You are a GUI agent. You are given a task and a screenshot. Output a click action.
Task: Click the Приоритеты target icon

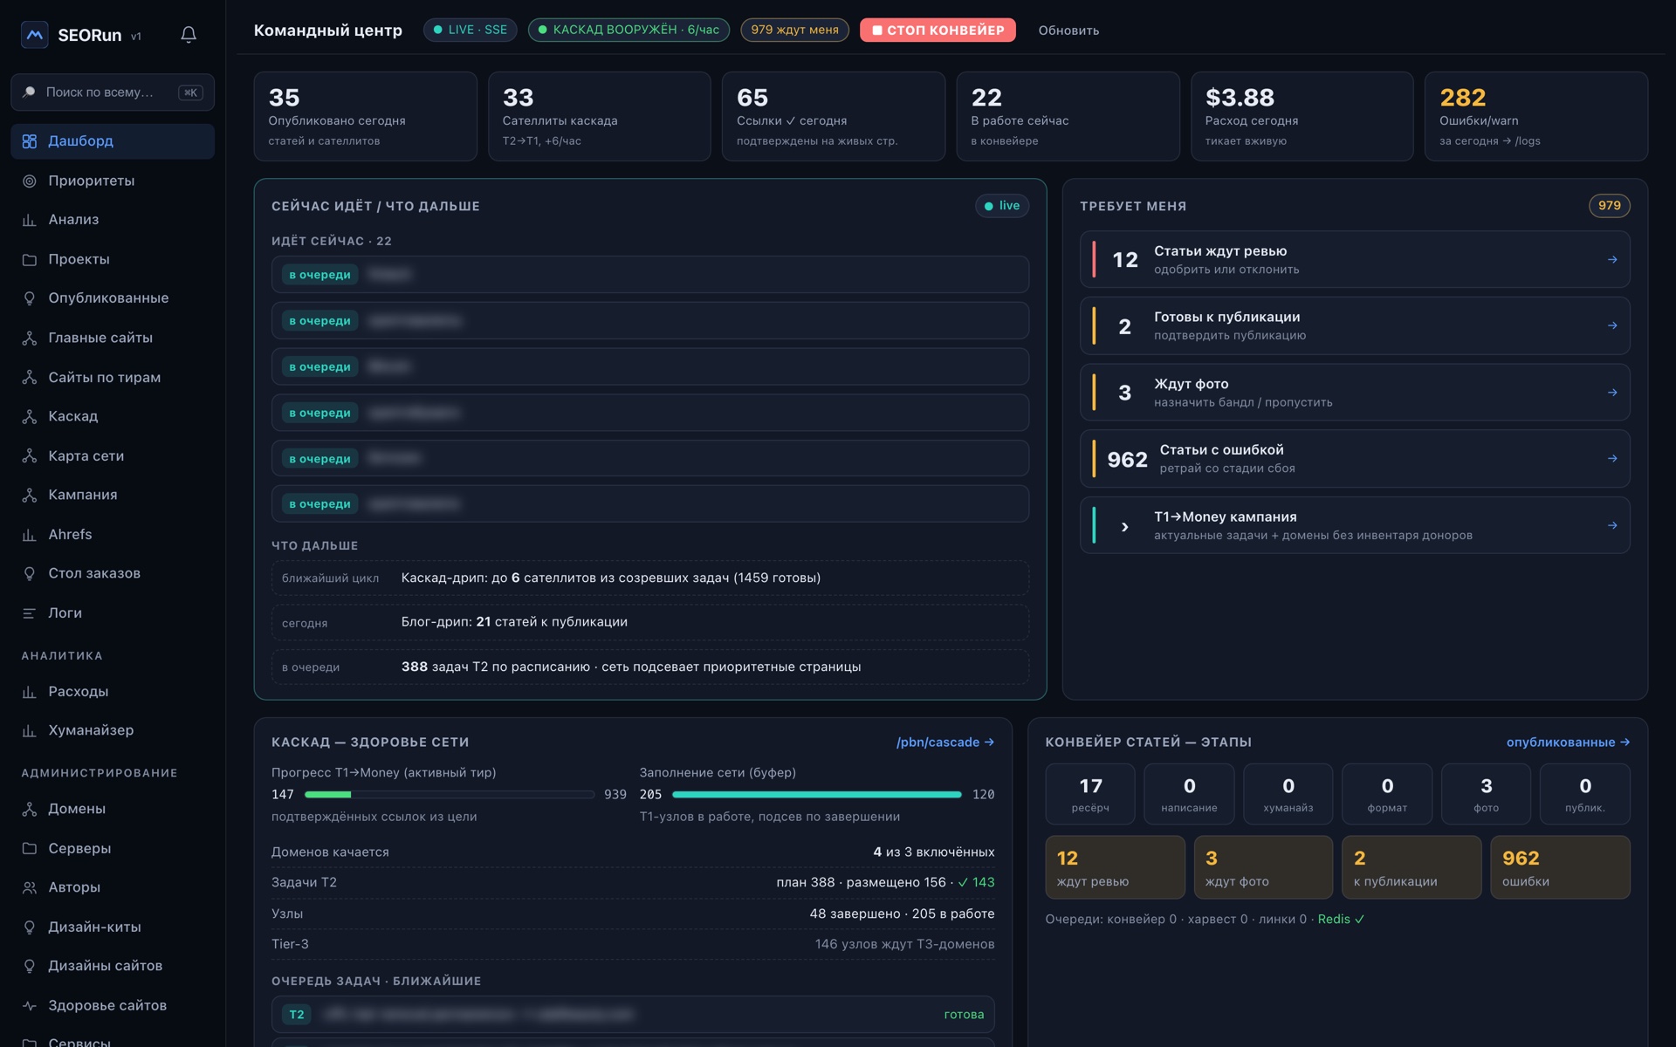(x=30, y=181)
